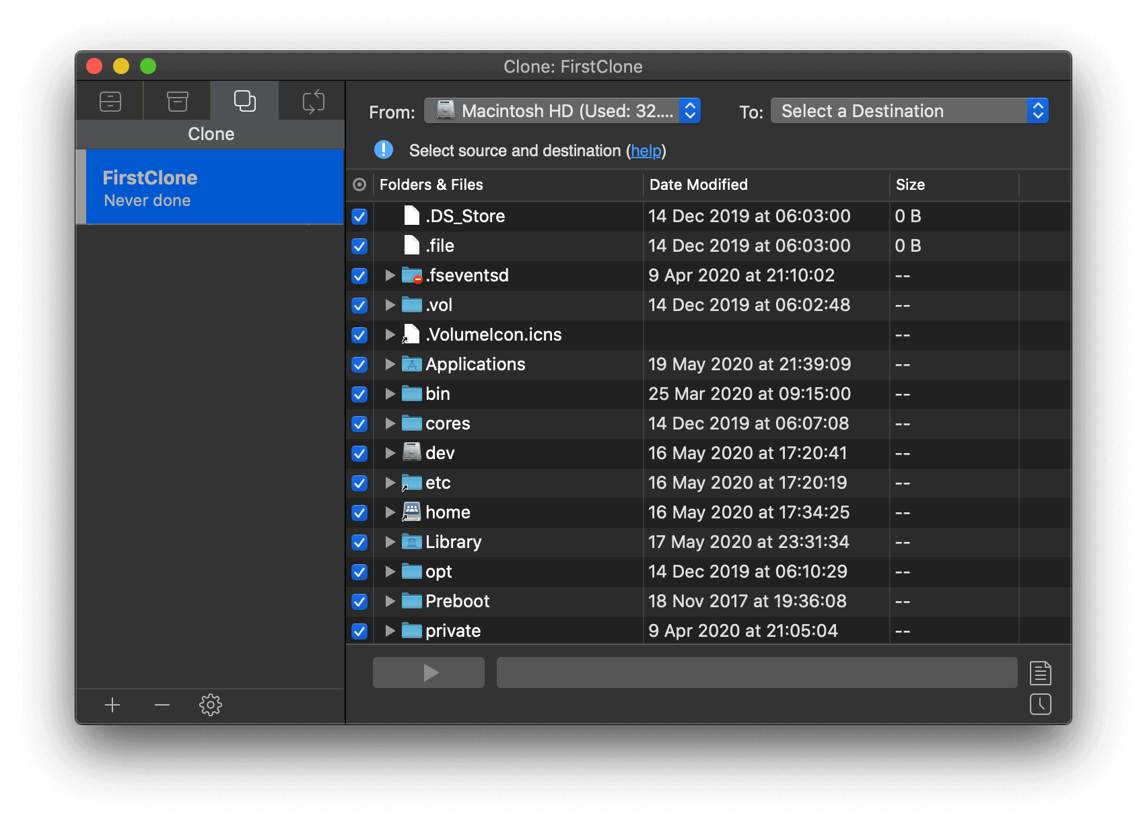This screenshot has width=1147, height=824.
Task: Click the home network folder icon
Action: coord(411,512)
